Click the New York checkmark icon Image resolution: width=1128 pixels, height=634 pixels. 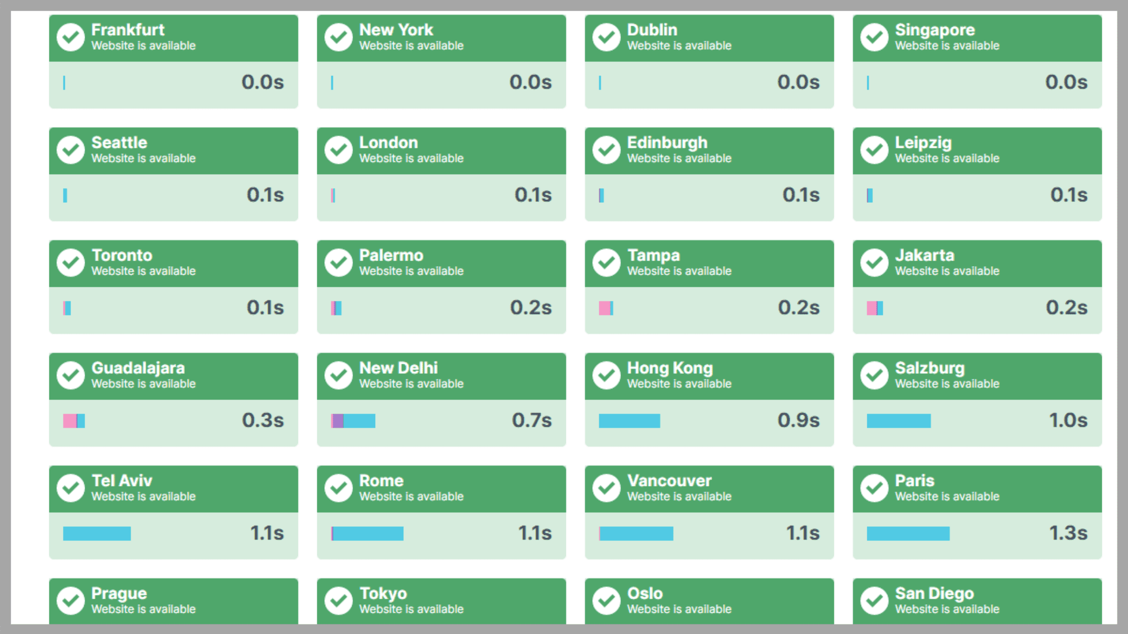[338, 37]
